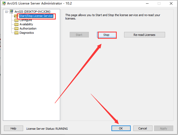This screenshot has height=135, width=178.
Task: Click the Authorization folder icon
Action: tap(16, 28)
